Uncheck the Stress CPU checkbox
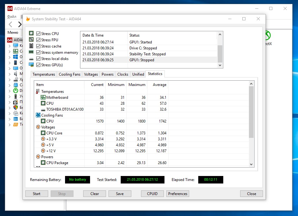 38,34
